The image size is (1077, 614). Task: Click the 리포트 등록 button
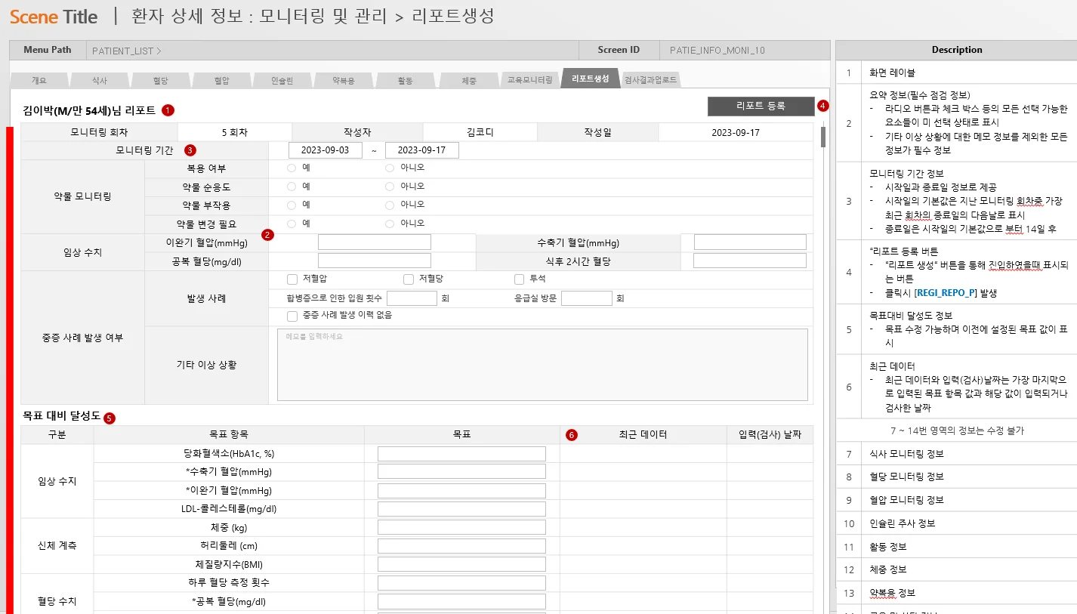761,106
